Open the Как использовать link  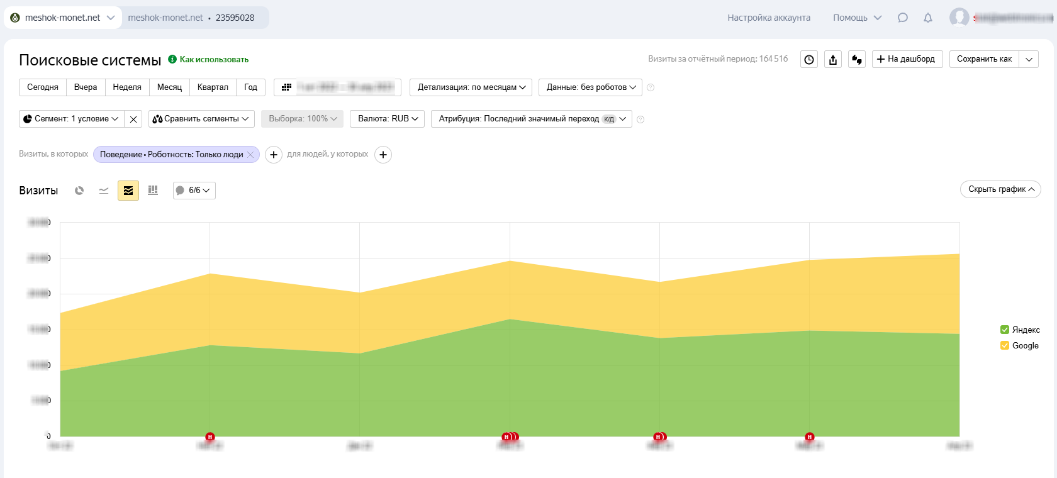click(x=214, y=60)
